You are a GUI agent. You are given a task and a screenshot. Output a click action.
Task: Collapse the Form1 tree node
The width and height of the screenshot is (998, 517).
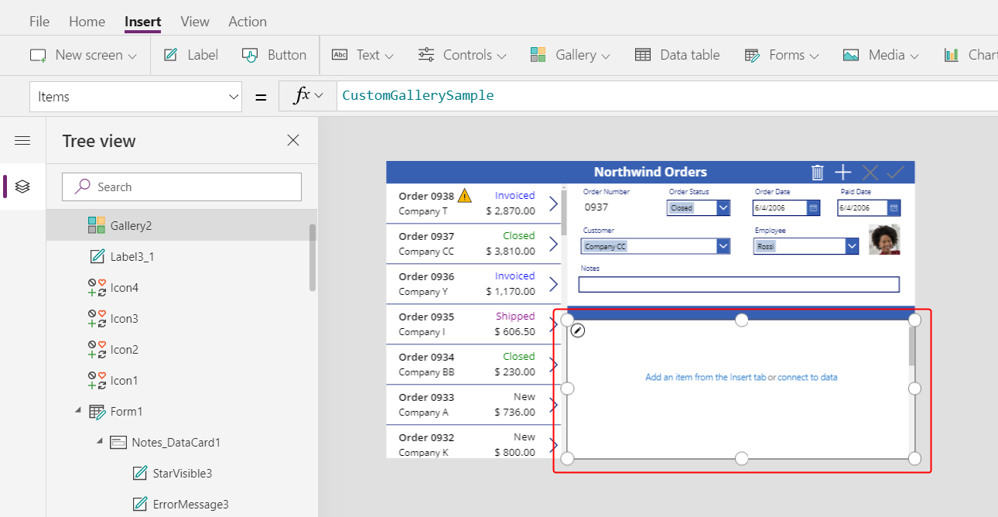[77, 411]
